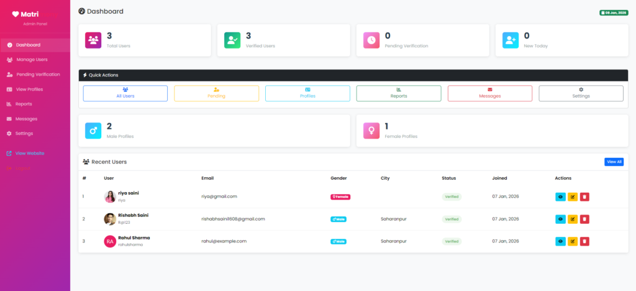636x291 pixels.
Task: View Rahul Sharma's profile eye icon
Action: 560,241
